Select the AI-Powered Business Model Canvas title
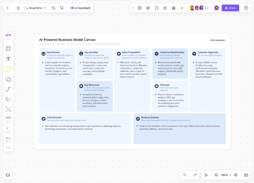This screenshot has height=183, width=254. click(x=67, y=40)
